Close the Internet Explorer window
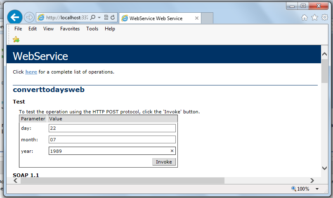The width and height of the screenshot is (333, 198). coord(319,6)
